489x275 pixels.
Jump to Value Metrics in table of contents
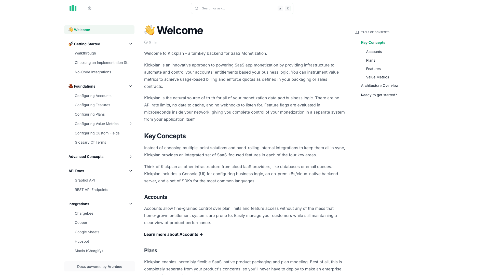pos(377,77)
